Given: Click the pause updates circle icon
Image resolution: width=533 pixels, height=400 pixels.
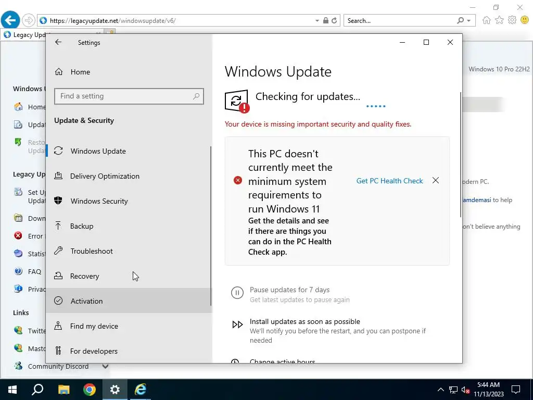Looking at the screenshot, I should pyautogui.click(x=237, y=293).
